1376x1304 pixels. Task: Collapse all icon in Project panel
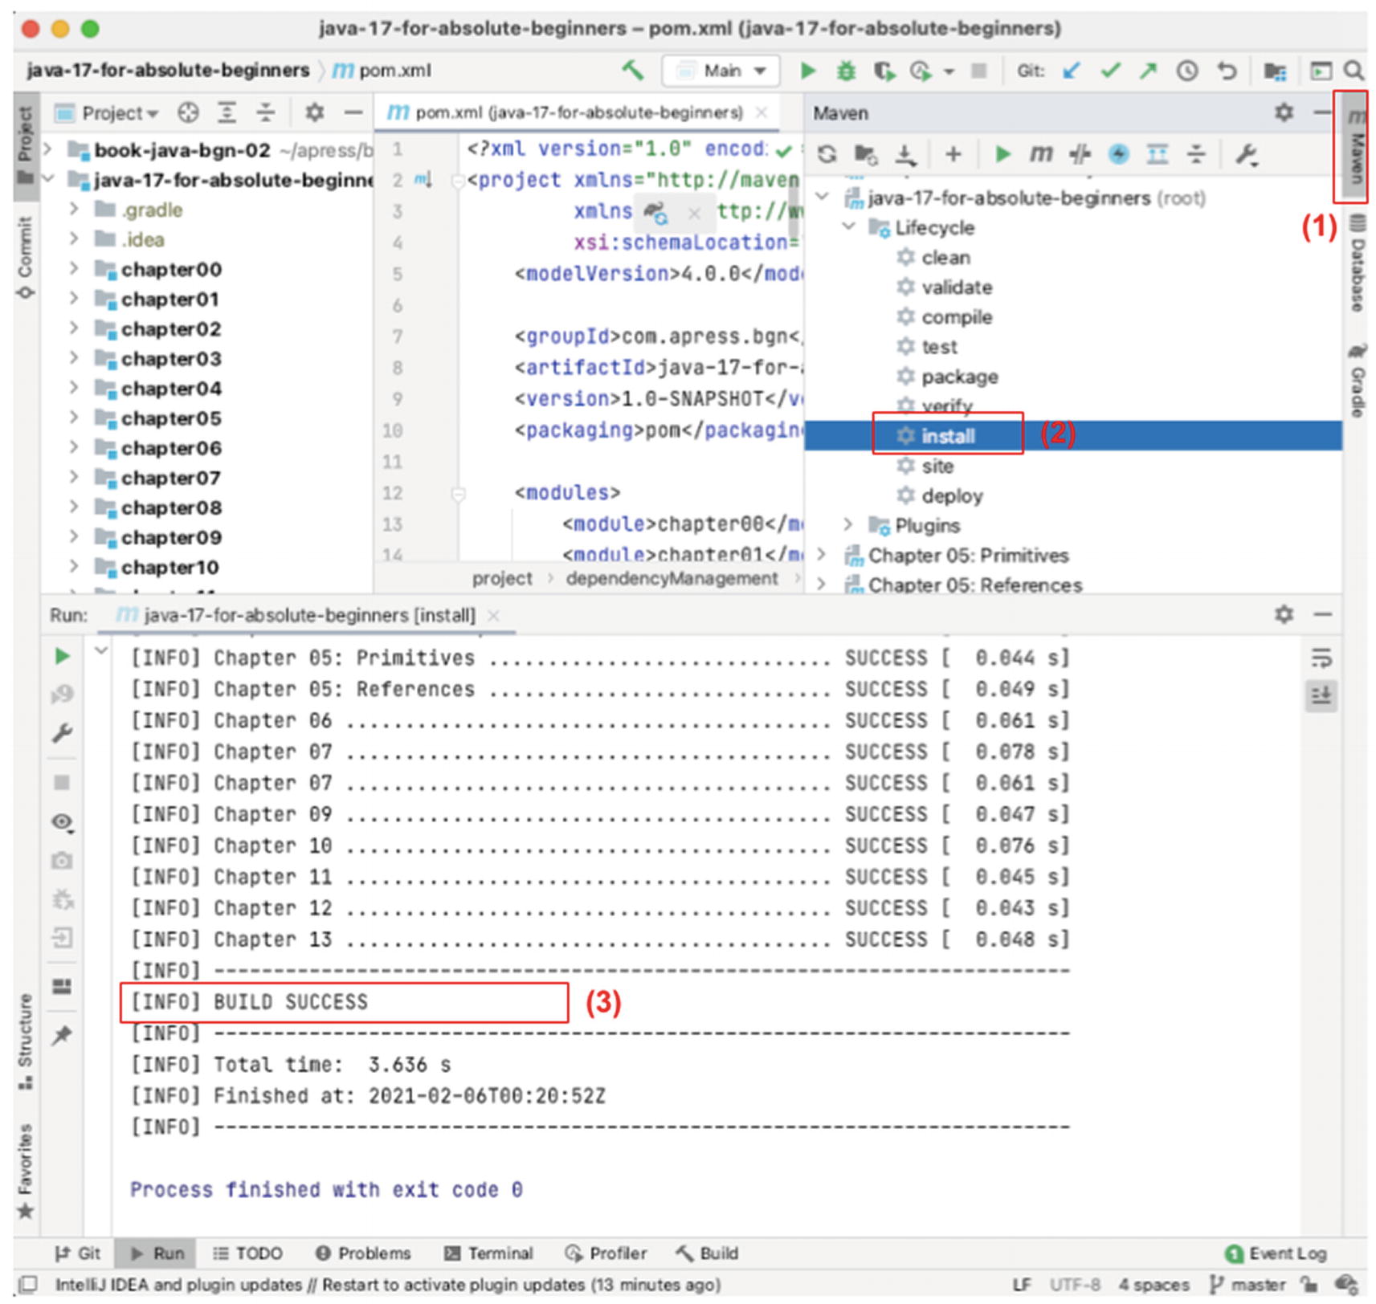[x=265, y=112]
